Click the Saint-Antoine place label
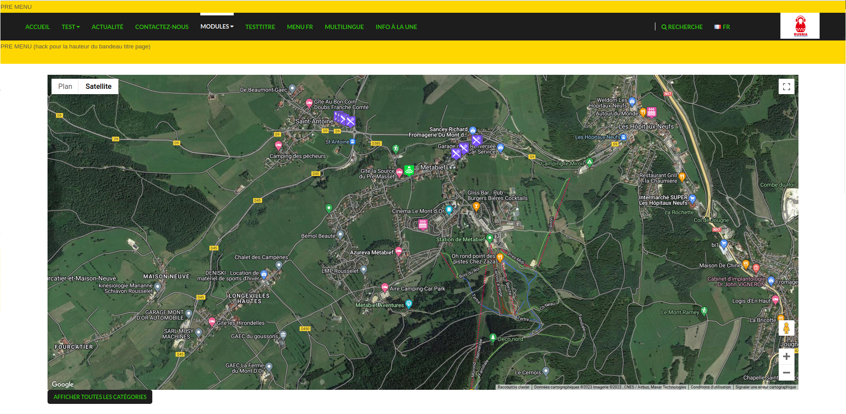Image resolution: width=846 pixels, height=414 pixels. [x=314, y=121]
